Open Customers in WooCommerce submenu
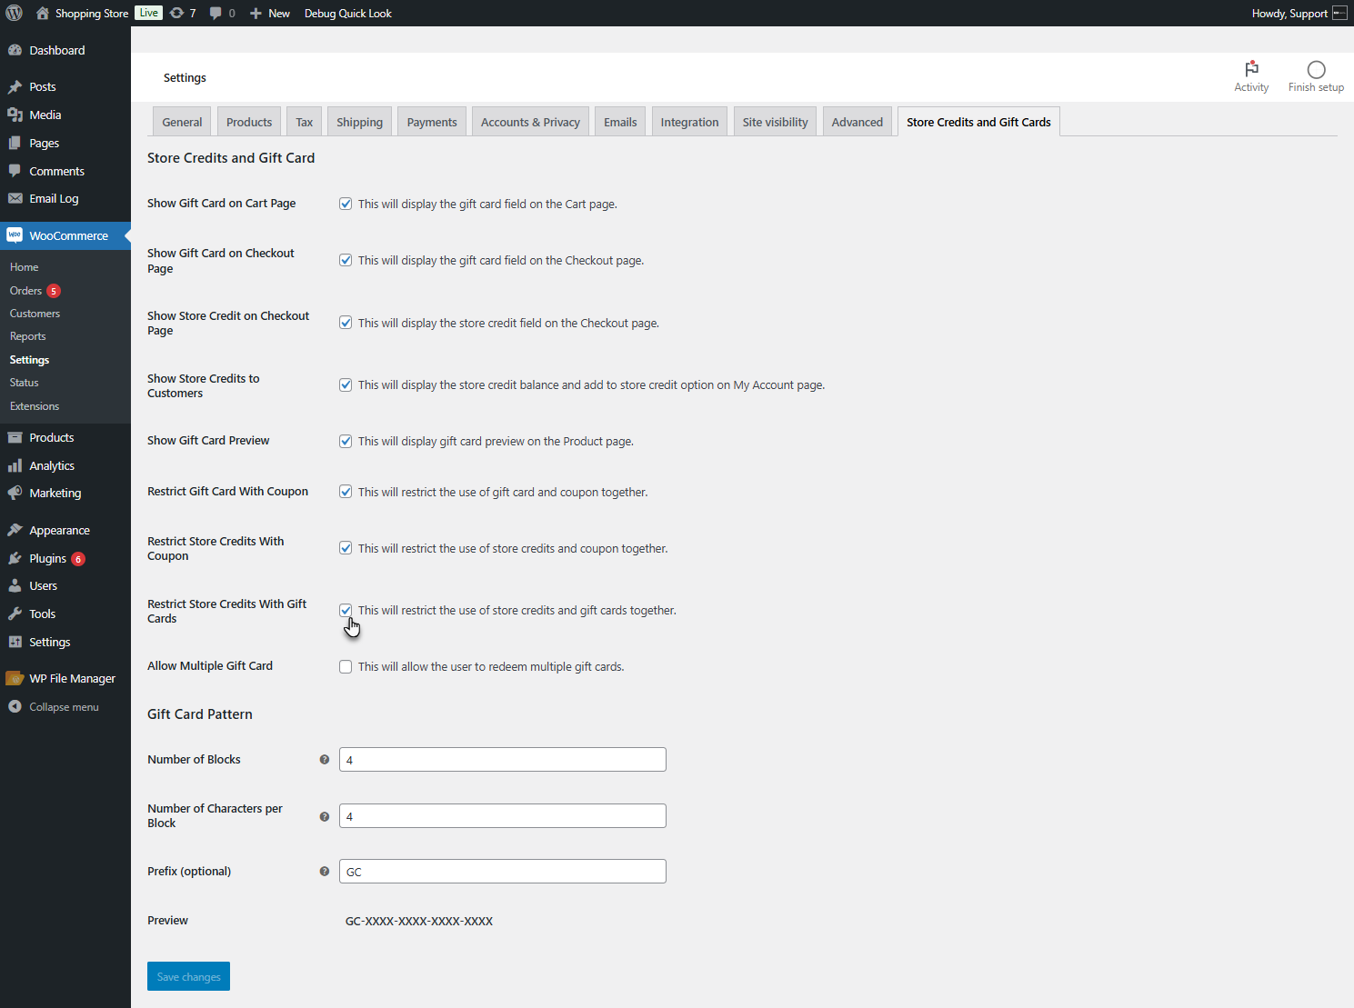The width and height of the screenshot is (1354, 1008). point(35,314)
